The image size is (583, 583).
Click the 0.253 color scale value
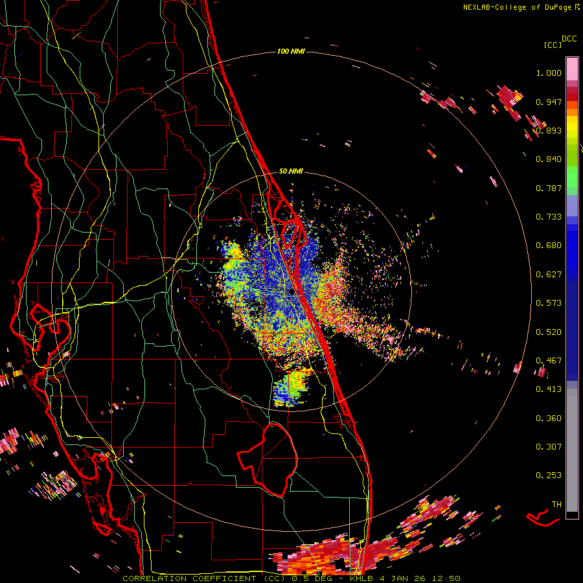tap(549, 475)
